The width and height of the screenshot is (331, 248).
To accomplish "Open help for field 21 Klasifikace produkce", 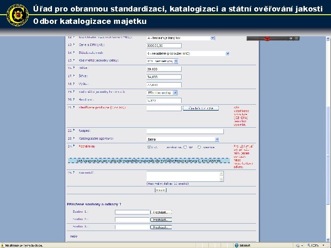I will (74, 107).
